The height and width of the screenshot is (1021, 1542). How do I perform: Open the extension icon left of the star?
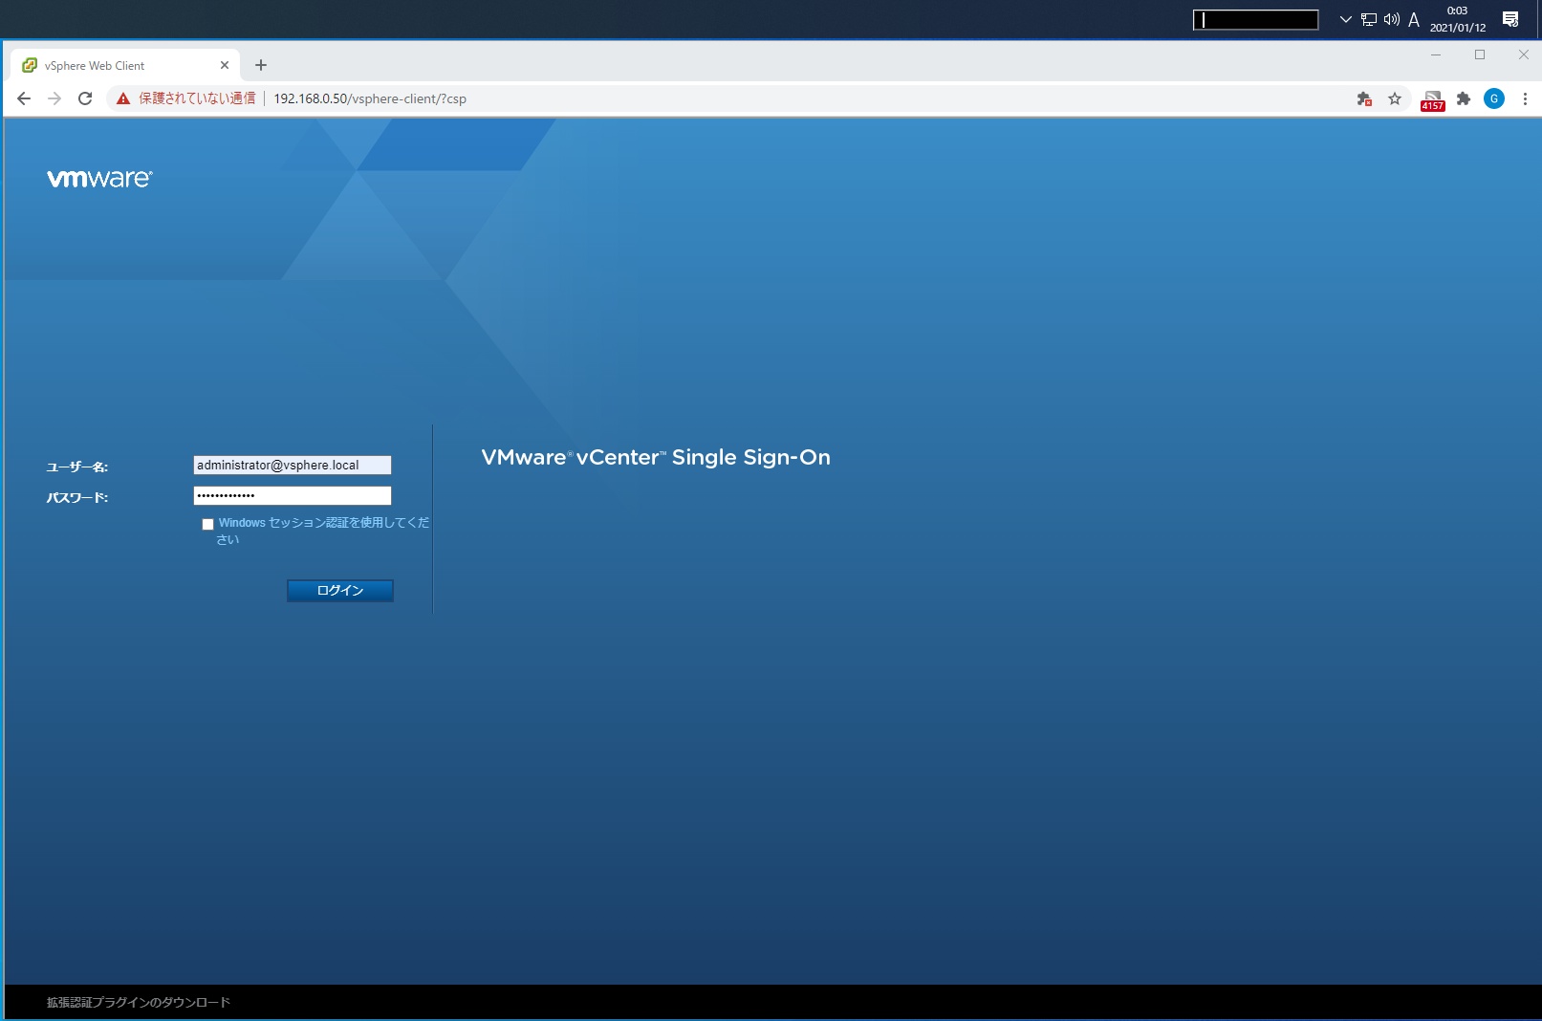tap(1364, 98)
